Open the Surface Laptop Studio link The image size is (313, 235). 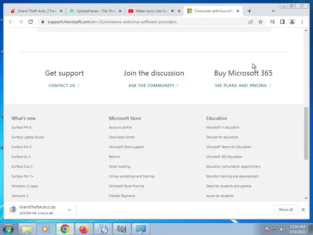point(28,137)
